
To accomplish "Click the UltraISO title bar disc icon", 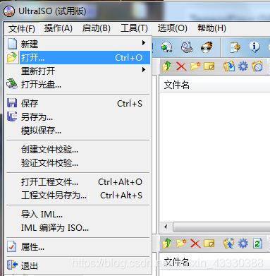I will coord(9,11).
